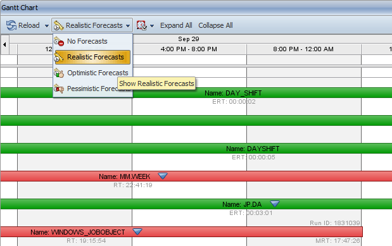
Task: Select No Forecasts menu entry
Action: click(92, 41)
